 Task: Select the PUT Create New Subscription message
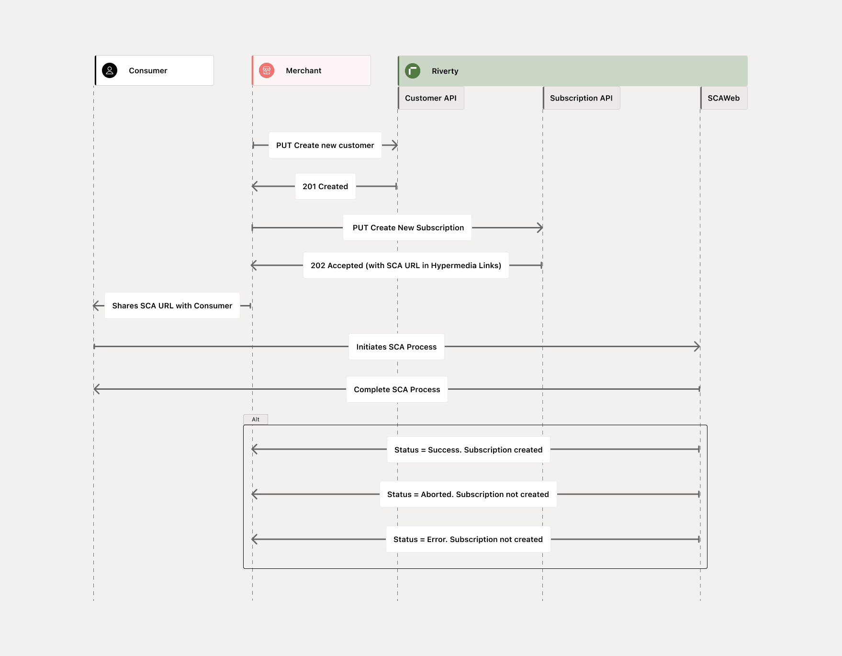408,227
